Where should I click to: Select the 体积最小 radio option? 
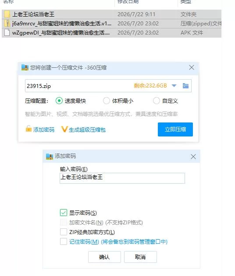107,101
